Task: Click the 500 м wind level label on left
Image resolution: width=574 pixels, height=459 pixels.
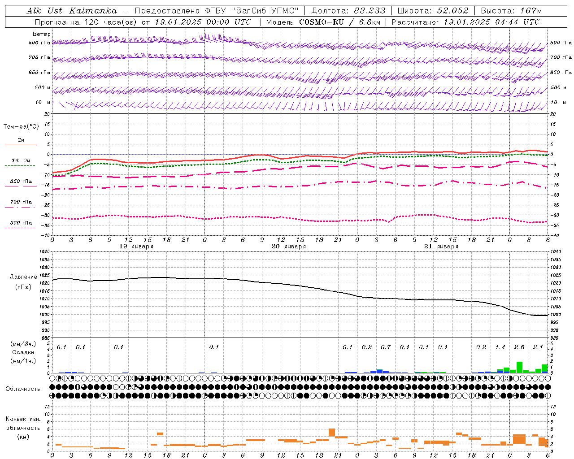Action: (43, 87)
